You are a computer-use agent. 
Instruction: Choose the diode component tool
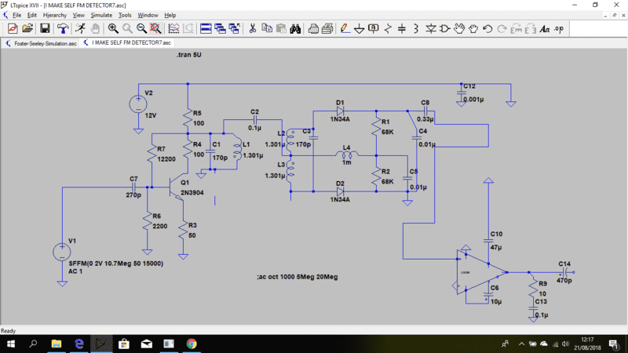click(430, 29)
